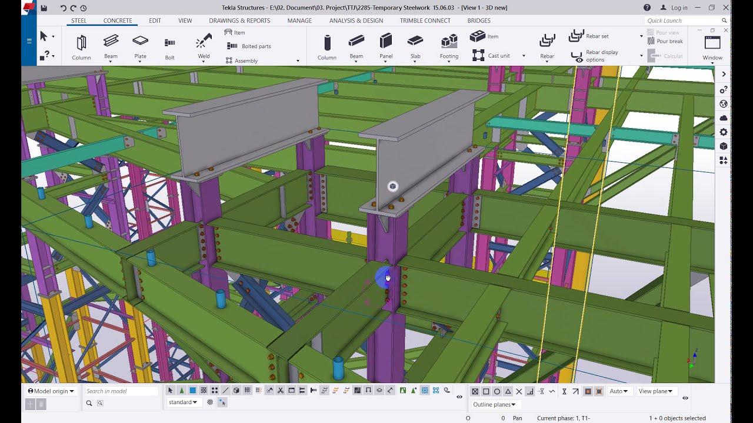Click the concrete Item button
This screenshot has width=753, height=423.
[x=484, y=36]
